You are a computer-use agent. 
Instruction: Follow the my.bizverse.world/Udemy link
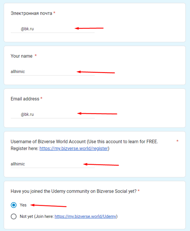pyautogui.click(x=85, y=217)
